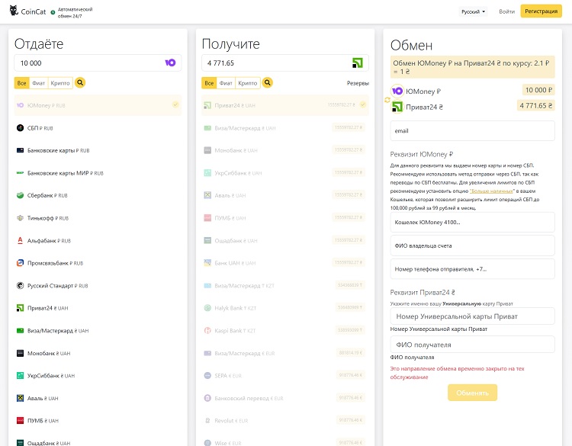Screen dimensions: 572x446
Task: Click the search icon in Отдаёте filters
Action: 80,82
